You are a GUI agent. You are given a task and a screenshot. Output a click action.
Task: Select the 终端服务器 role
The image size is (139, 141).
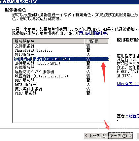(24, 68)
